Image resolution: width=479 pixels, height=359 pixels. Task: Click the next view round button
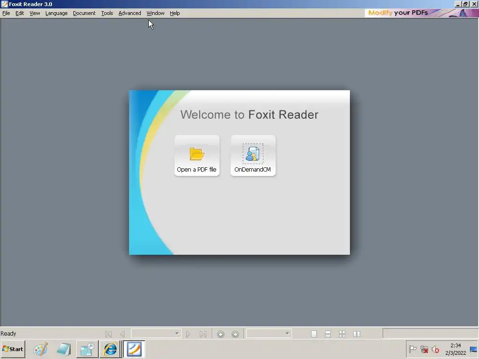[235, 334]
